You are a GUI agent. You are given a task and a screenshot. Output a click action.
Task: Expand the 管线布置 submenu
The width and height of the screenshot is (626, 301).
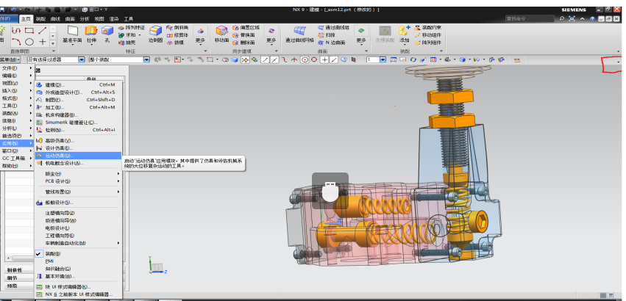coord(78,192)
